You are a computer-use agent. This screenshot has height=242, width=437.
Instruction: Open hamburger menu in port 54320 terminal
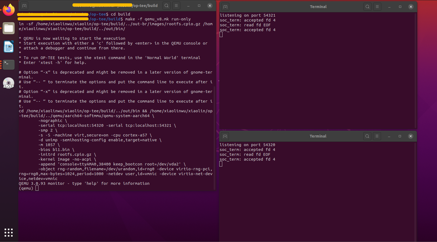point(377,136)
